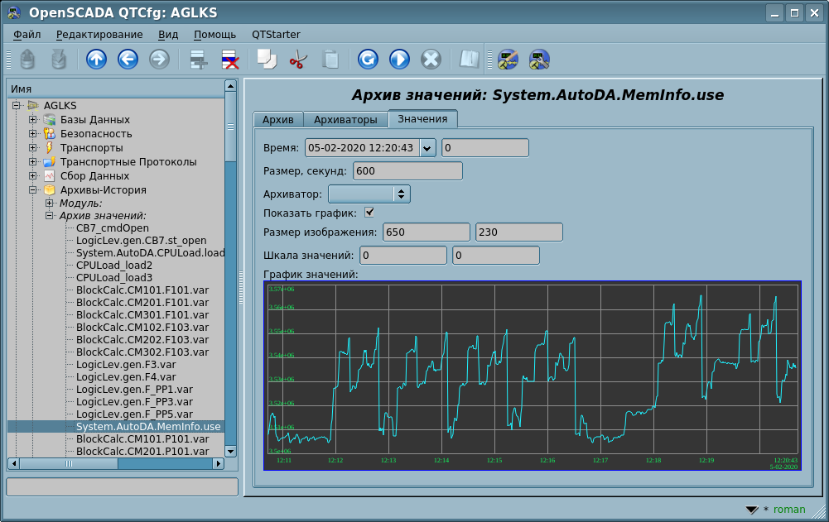Open the QTStarter menu

click(276, 35)
